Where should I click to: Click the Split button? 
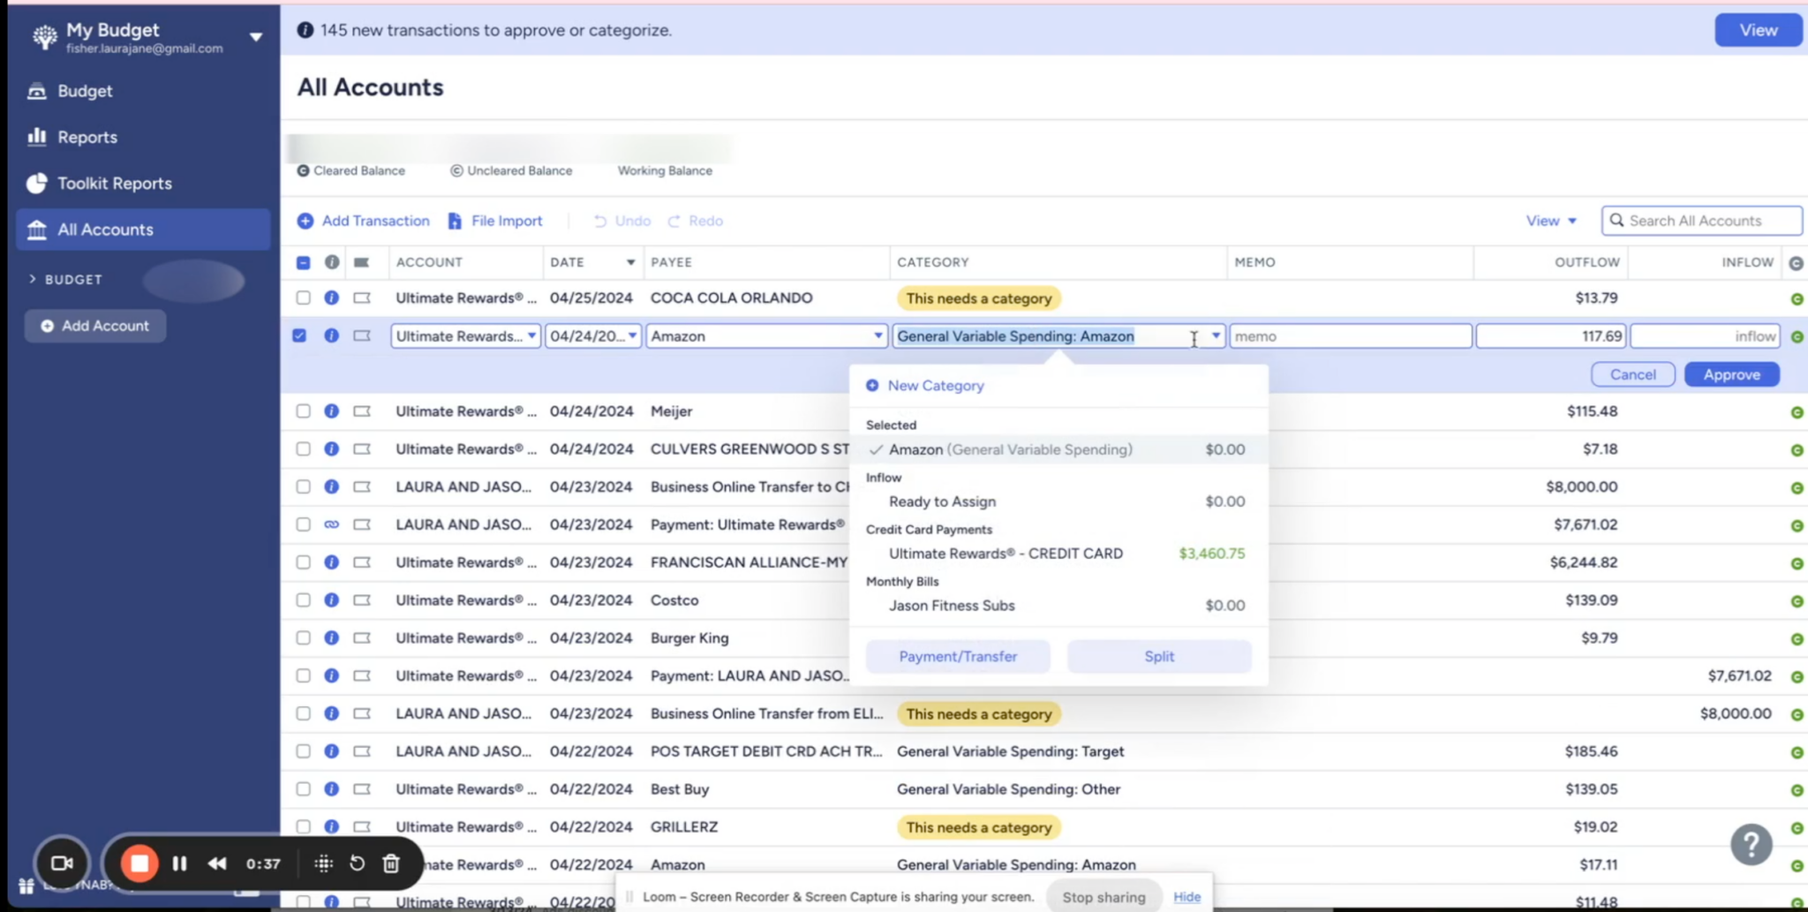1158,656
